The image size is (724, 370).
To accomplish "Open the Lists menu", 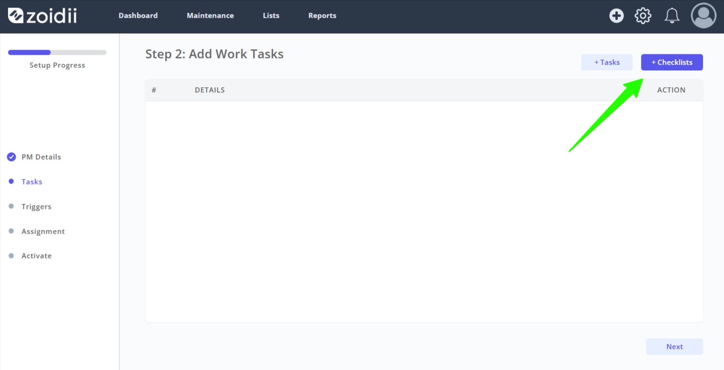I will click(x=271, y=15).
